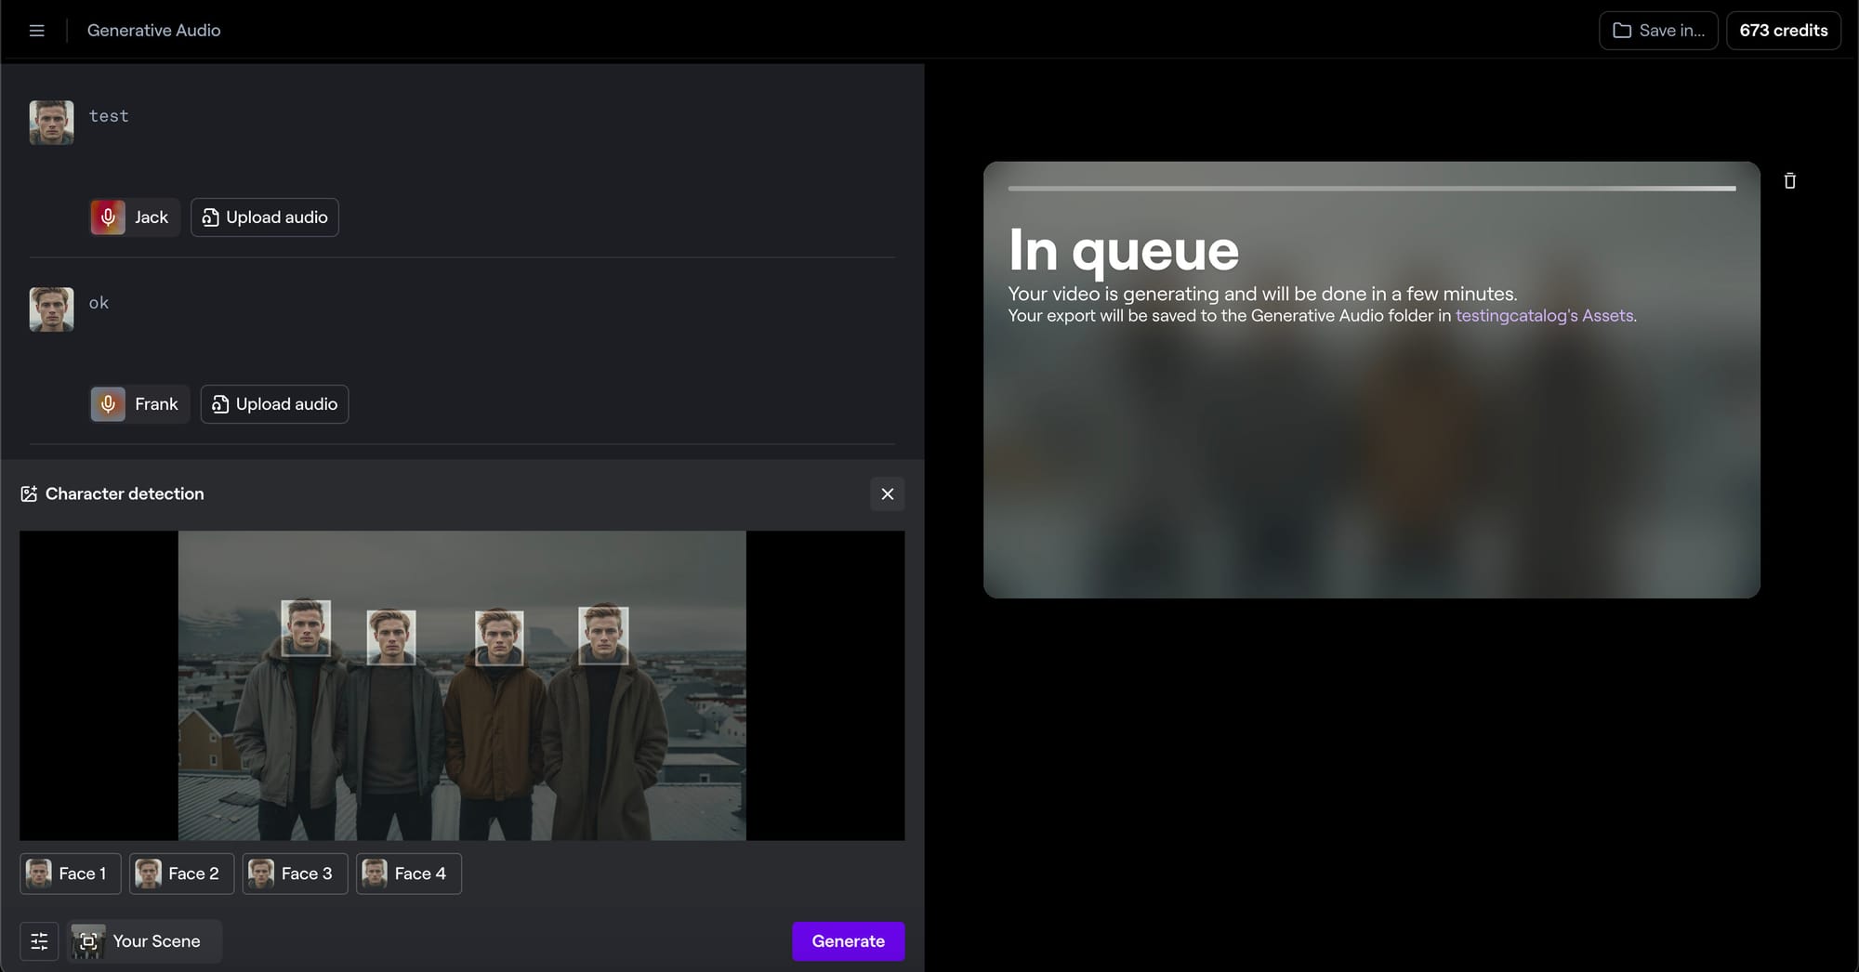Open the hamburger menu icon

point(37,31)
